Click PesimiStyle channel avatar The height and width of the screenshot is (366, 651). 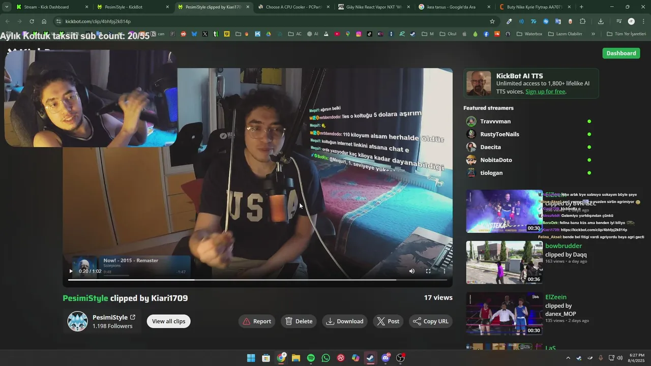pos(78,321)
